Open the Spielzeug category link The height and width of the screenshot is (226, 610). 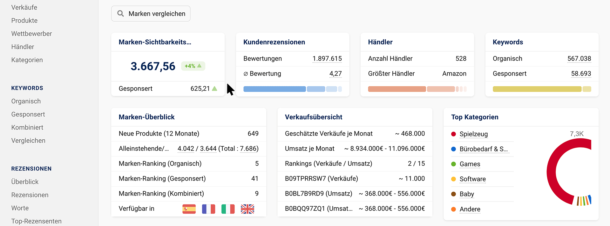(473, 134)
